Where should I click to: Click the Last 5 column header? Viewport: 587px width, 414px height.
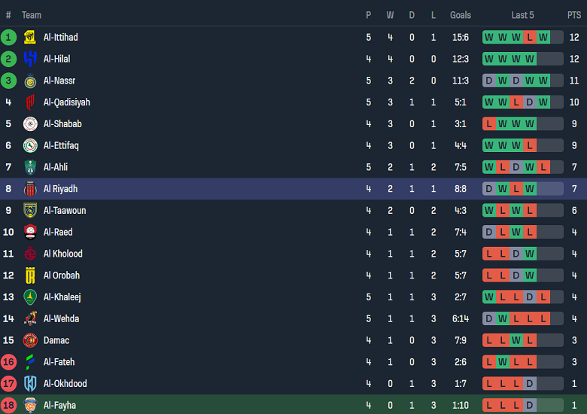pos(523,15)
